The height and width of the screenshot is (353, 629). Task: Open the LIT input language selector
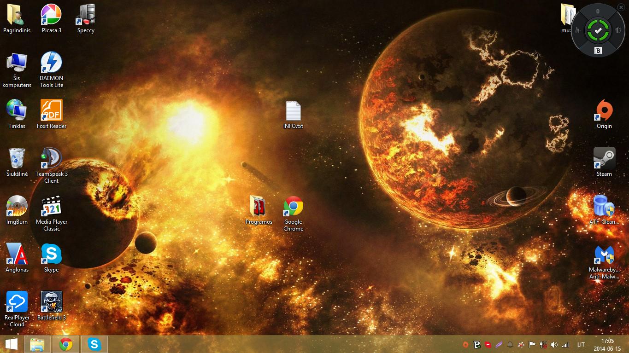pos(581,345)
